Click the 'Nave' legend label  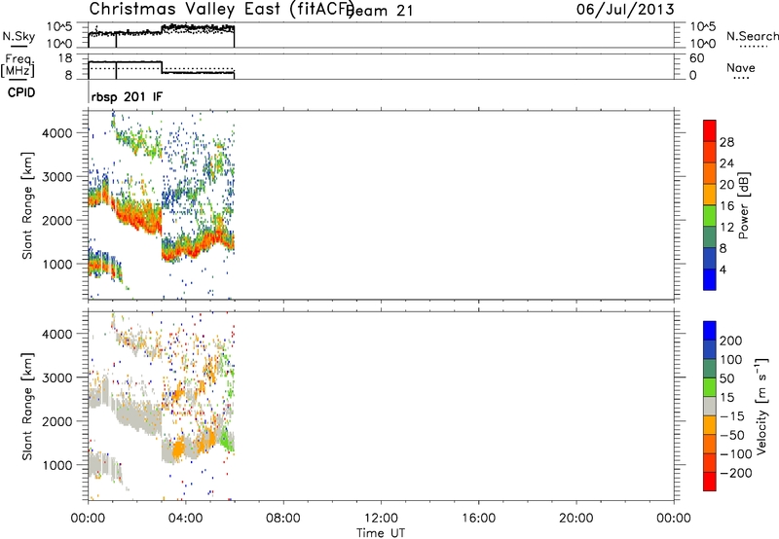coord(741,67)
